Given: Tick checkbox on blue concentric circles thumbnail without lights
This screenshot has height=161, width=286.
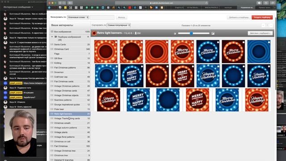Looking at the screenshot, I should click(269, 42).
